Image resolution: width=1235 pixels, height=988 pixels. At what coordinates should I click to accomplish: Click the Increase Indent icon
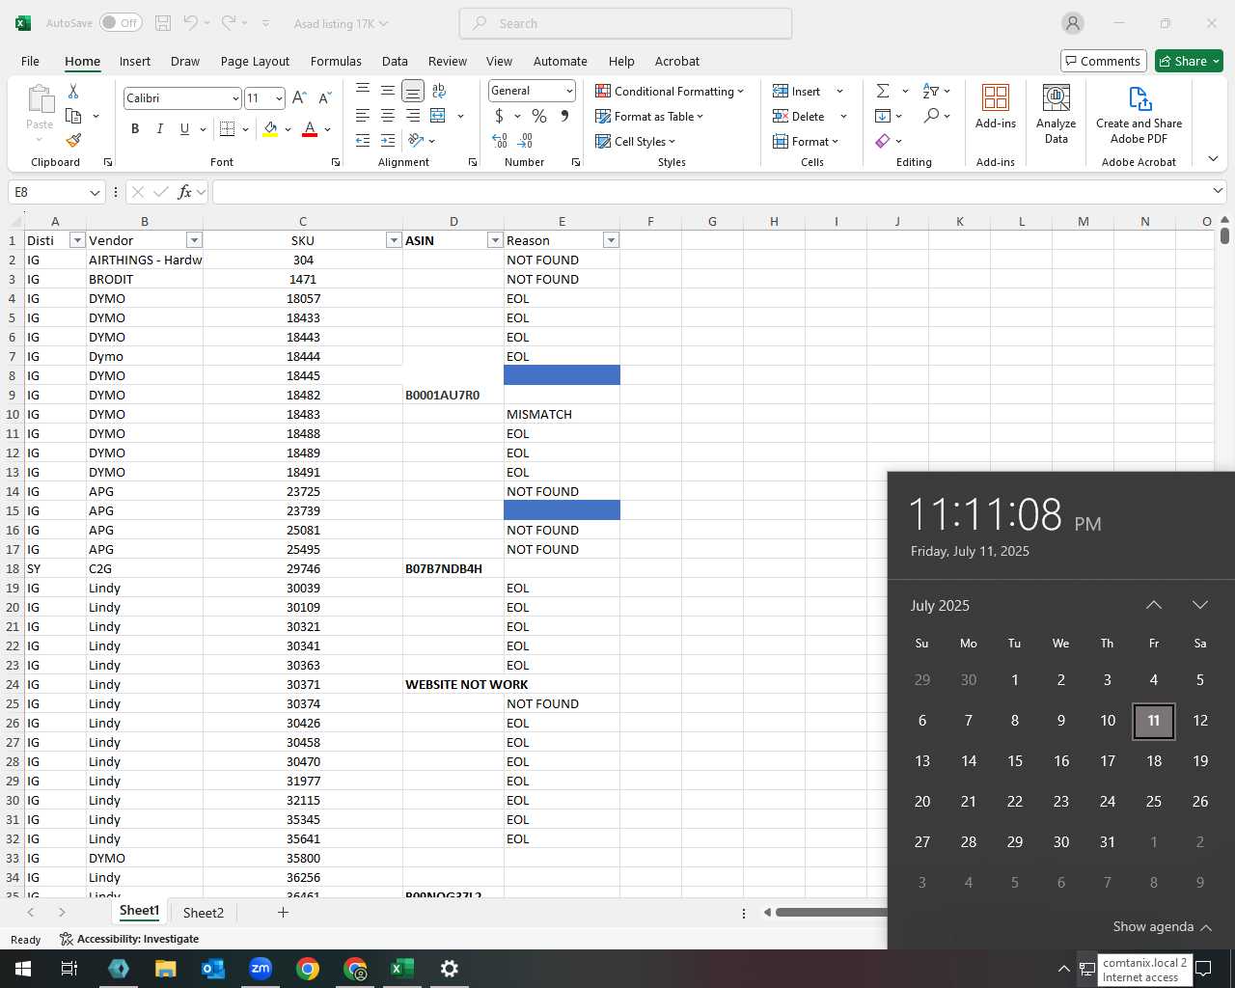(388, 141)
